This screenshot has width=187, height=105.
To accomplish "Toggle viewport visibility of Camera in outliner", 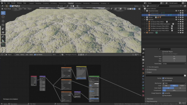I will (x=179, y=33).
